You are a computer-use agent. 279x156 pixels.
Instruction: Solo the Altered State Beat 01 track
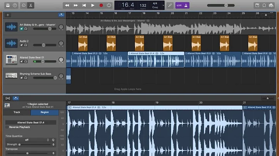tap(26, 61)
